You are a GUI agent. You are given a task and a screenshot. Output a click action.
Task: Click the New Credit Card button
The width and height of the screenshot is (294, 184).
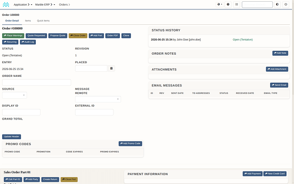[x=275, y=174]
